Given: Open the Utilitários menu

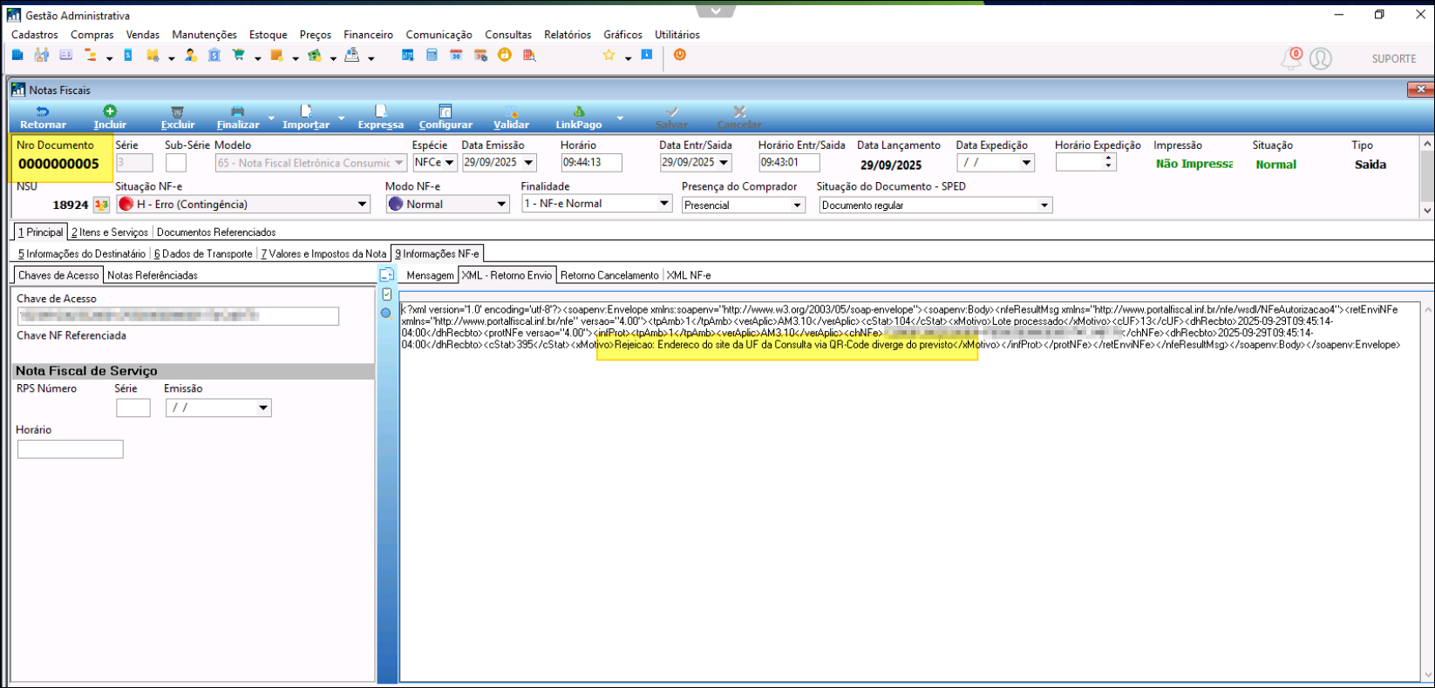Looking at the screenshot, I should 677,35.
